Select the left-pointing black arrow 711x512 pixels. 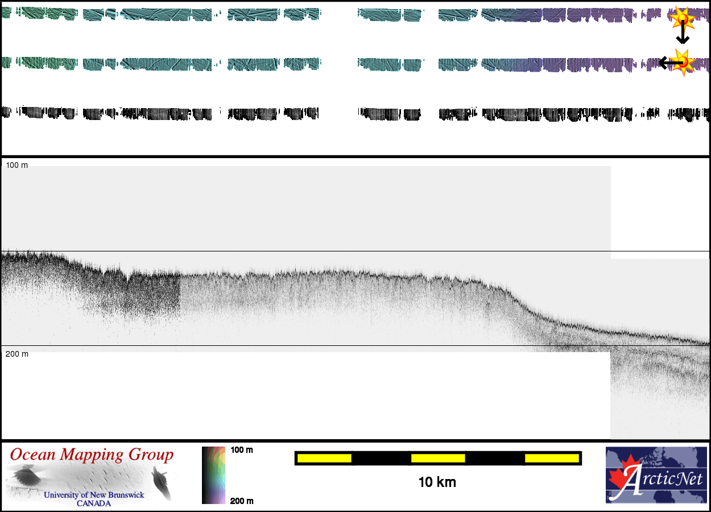coord(667,63)
